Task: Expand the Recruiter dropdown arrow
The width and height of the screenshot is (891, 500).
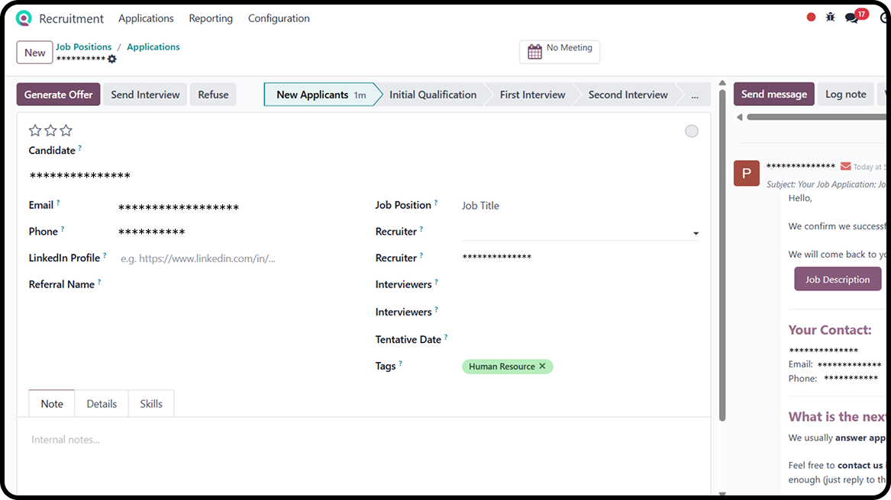Action: [696, 233]
